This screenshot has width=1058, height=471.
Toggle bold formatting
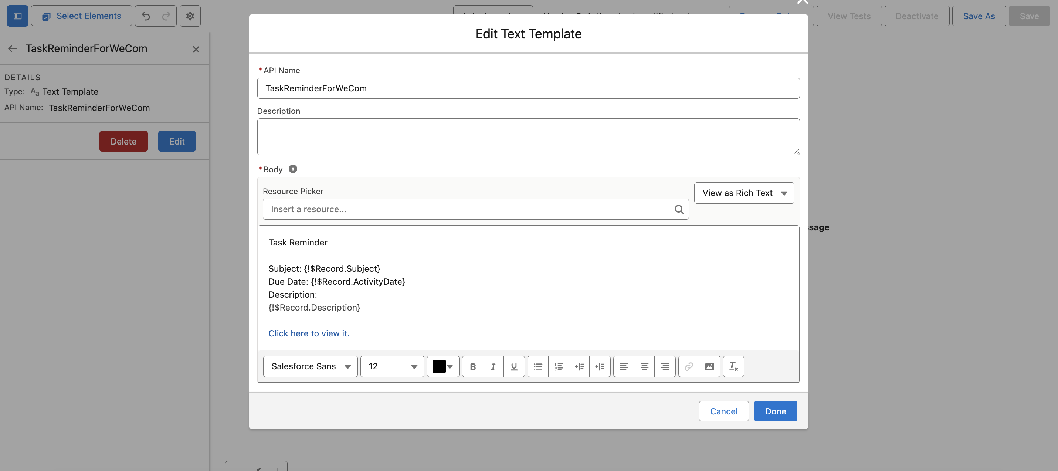[473, 366]
